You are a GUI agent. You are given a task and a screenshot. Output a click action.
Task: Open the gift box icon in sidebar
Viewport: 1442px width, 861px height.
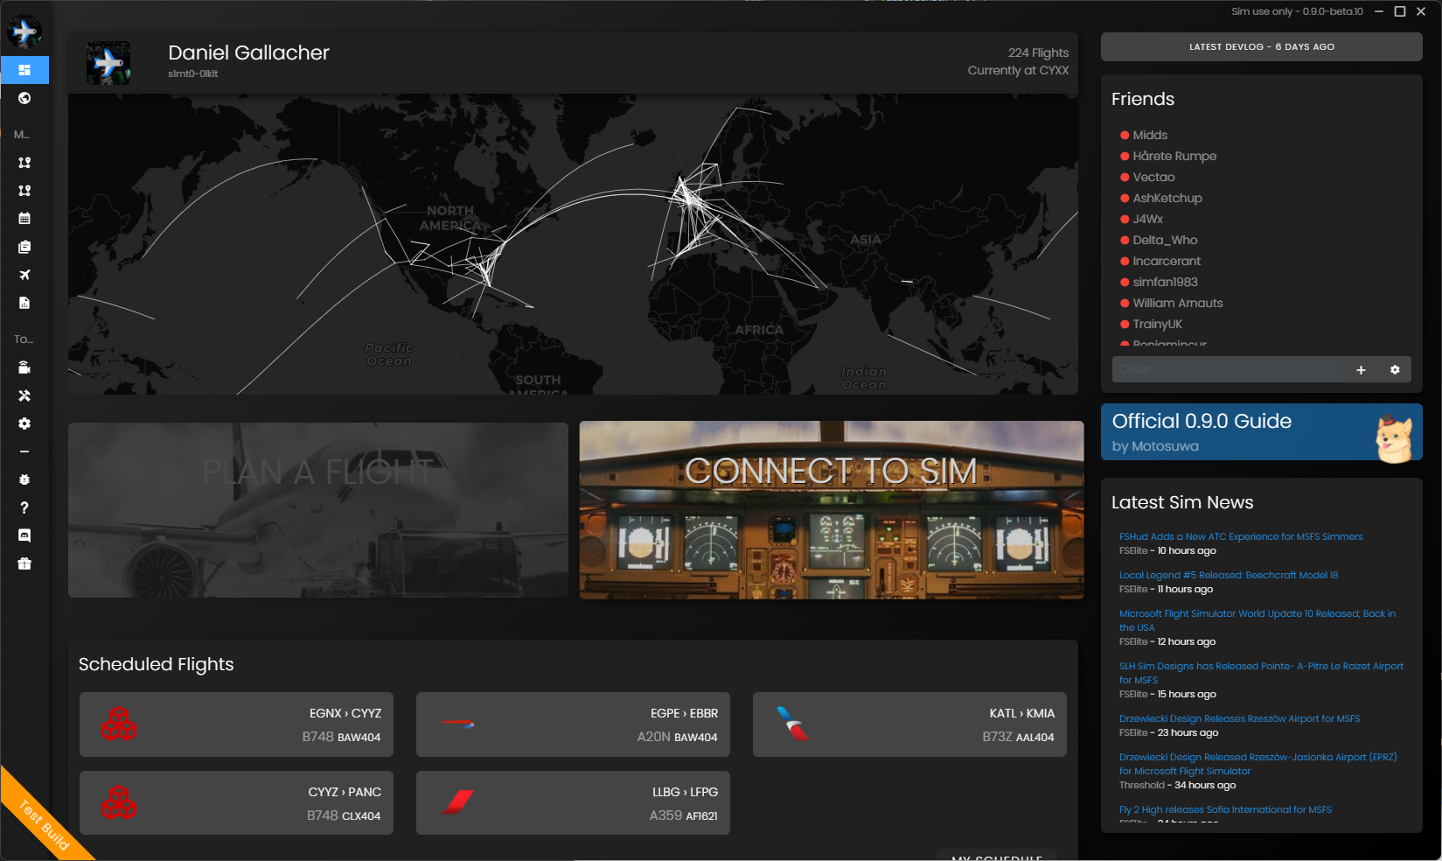[x=24, y=563]
